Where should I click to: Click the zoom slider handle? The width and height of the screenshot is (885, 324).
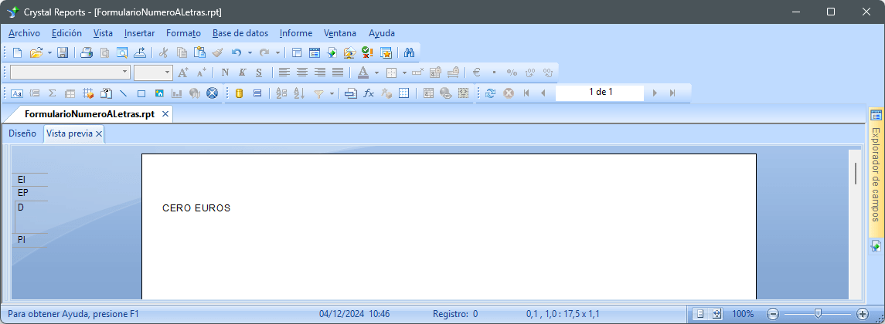point(817,313)
